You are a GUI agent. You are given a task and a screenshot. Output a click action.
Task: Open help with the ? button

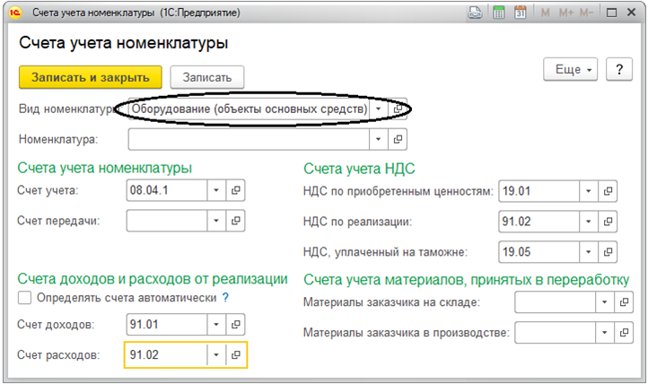tap(619, 69)
